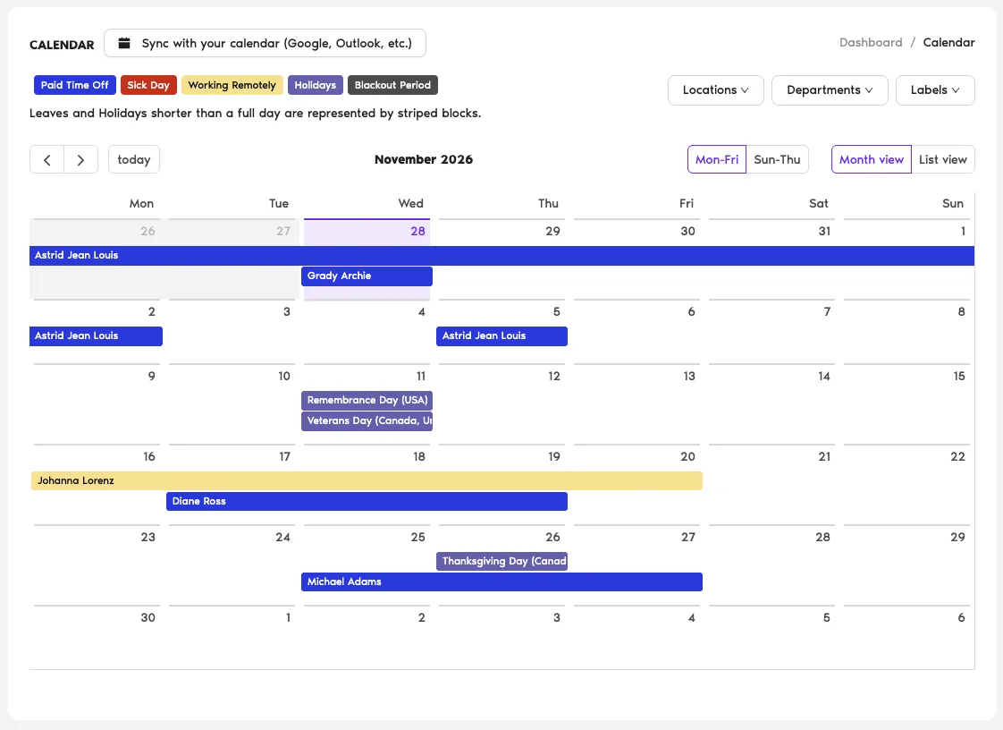This screenshot has width=1003, height=730.
Task: Click the Holidays legend badge
Action: [x=316, y=85]
